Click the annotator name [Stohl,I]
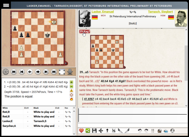This screenshot has height=137, width=189. point(133,24)
